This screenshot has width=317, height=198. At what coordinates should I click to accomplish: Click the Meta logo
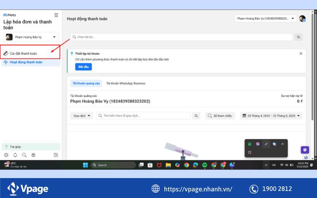tap(10, 15)
